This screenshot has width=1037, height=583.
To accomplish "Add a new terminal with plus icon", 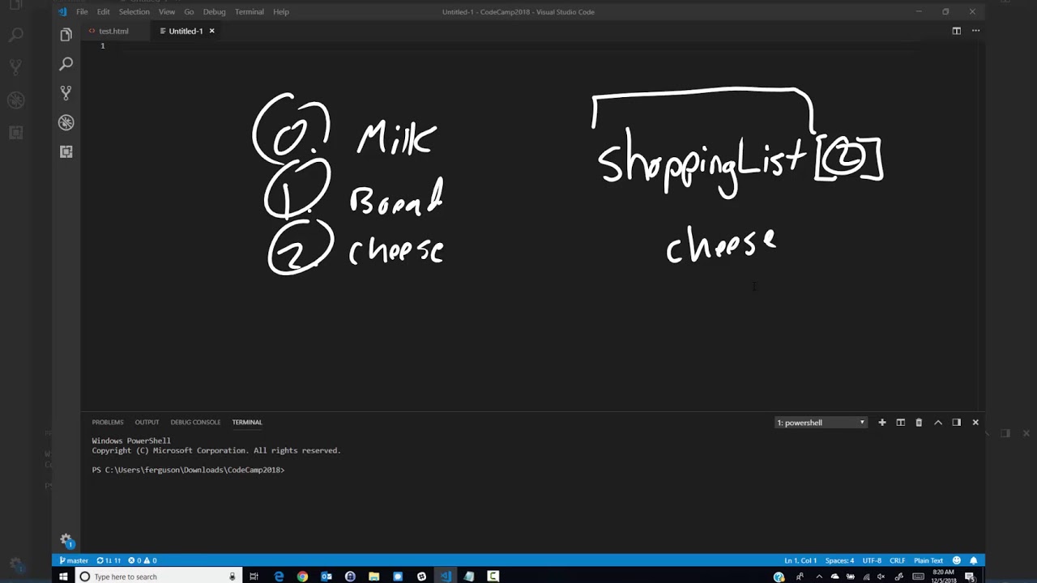I will click(x=882, y=422).
